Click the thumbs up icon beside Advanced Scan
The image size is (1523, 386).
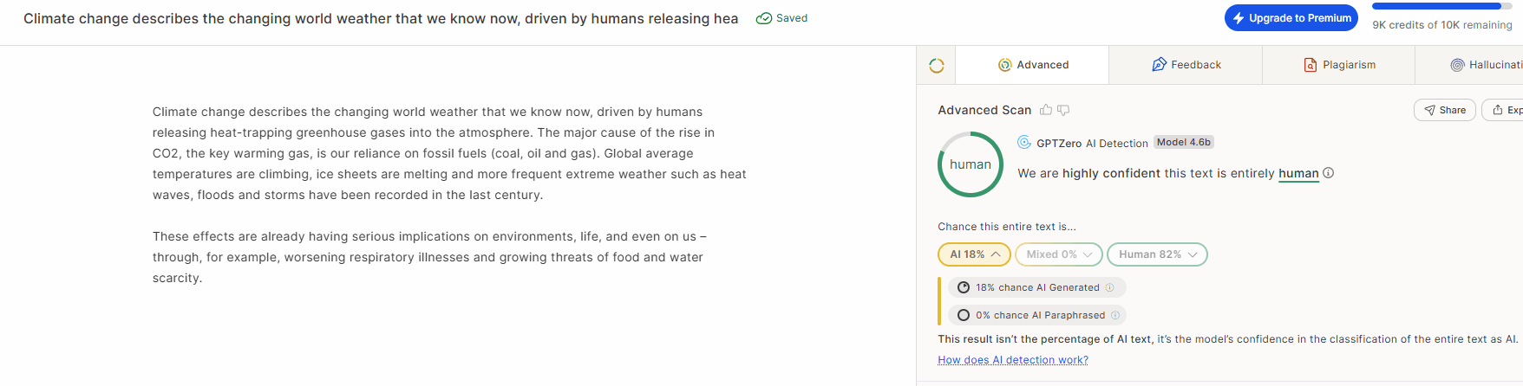[1046, 110]
